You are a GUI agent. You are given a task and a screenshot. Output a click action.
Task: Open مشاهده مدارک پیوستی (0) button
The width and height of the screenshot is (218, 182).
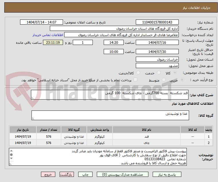tap(123, 174)
